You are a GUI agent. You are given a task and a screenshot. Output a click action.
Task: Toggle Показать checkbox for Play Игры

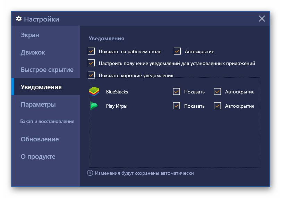pyautogui.click(x=177, y=106)
